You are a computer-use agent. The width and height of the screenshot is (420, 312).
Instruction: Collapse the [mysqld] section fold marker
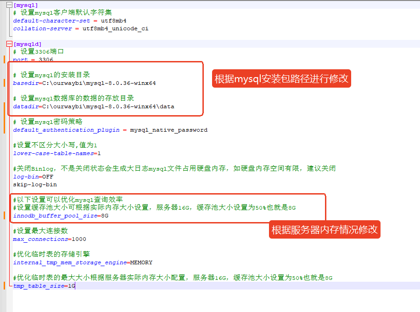click(x=9, y=44)
